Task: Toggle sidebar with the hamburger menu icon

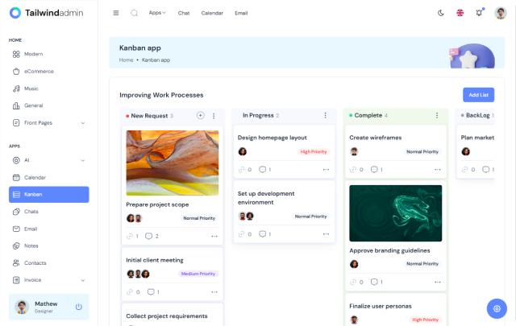Action: click(x=116, y=13)
